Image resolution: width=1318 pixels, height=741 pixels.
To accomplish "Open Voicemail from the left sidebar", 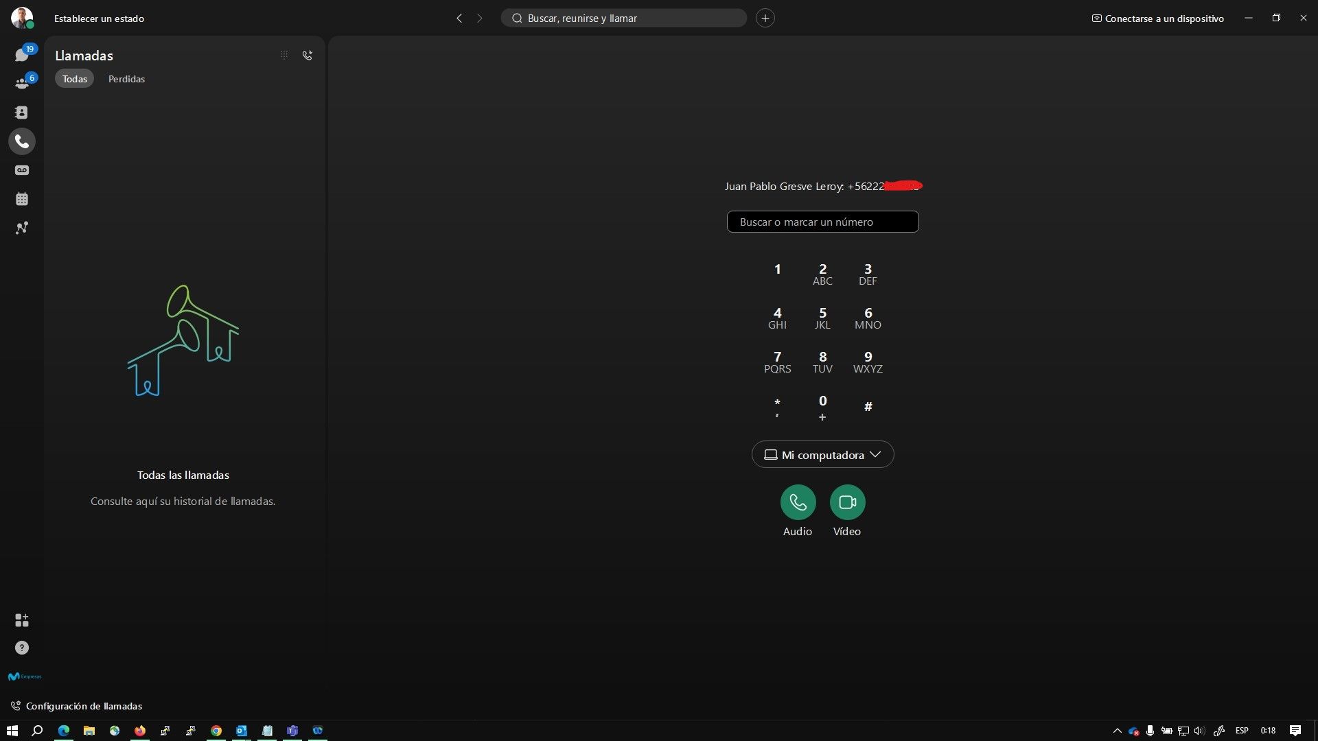I will (22, 170).
